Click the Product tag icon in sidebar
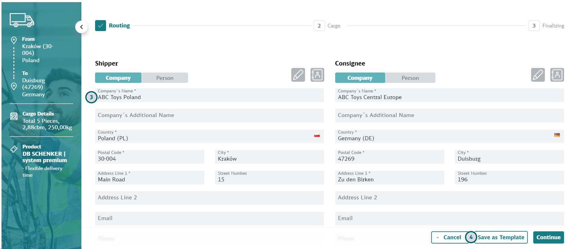This screenshot has width=568, height=249. click(14, 149)
